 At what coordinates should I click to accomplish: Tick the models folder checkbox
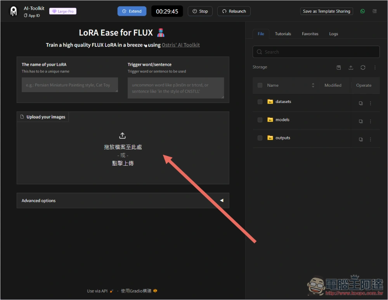(260, 120)
